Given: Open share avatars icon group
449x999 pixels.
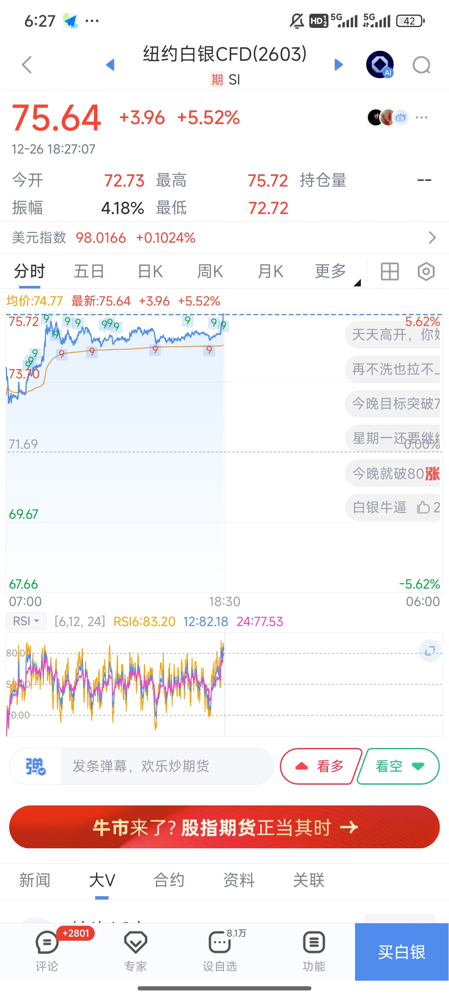Looking at the screenshot, I should coord(388,117).
